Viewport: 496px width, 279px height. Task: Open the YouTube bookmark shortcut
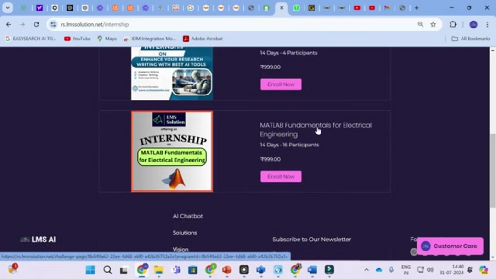point(77,39)
